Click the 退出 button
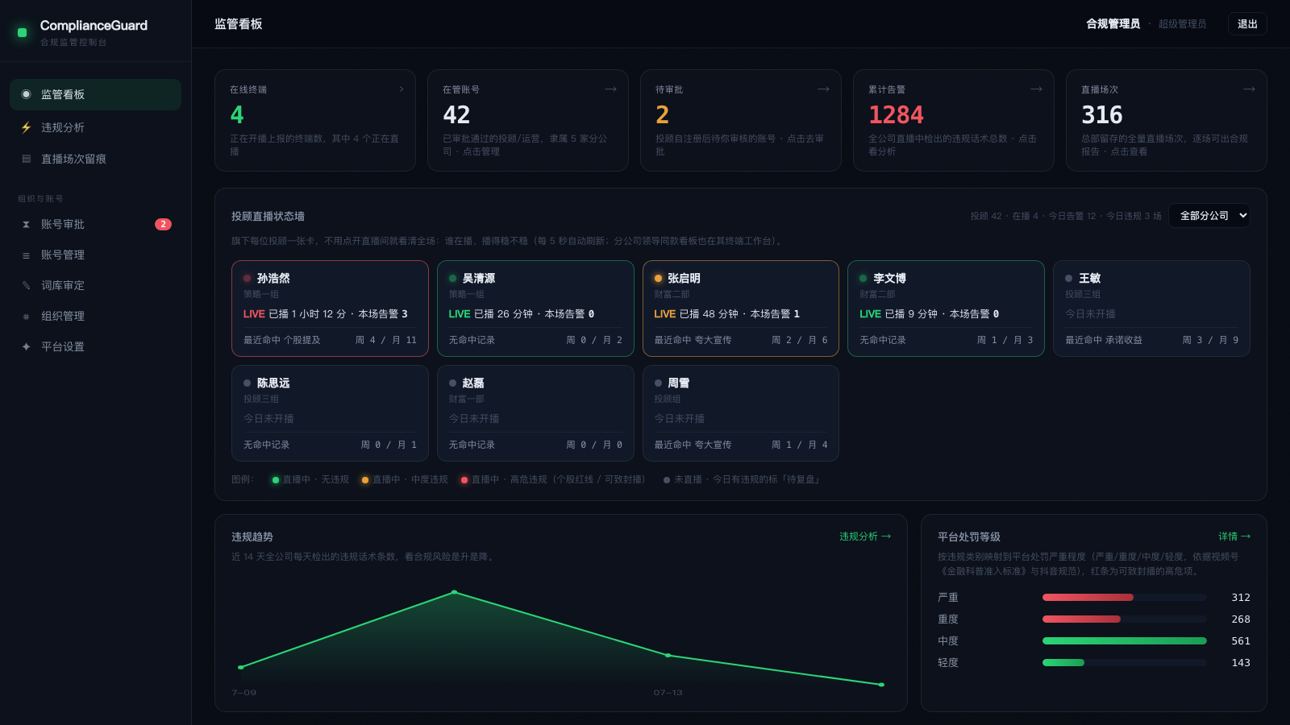The image size is (1290, 725). [1247, 24]
